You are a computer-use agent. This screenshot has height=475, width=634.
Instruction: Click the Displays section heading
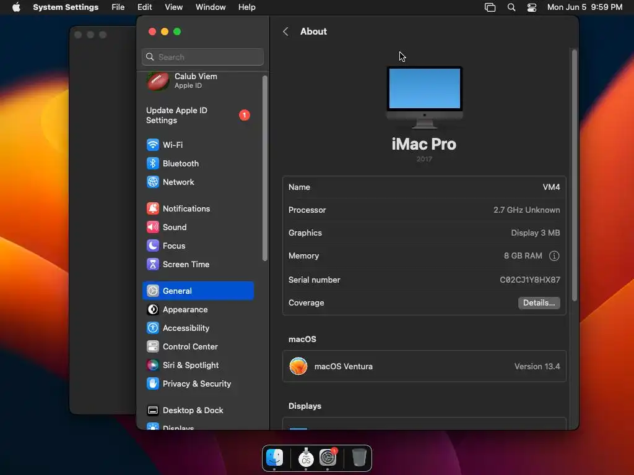pos(305,406)
